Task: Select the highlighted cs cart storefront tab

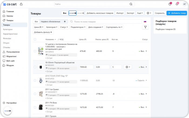Action: coord(72,13)
